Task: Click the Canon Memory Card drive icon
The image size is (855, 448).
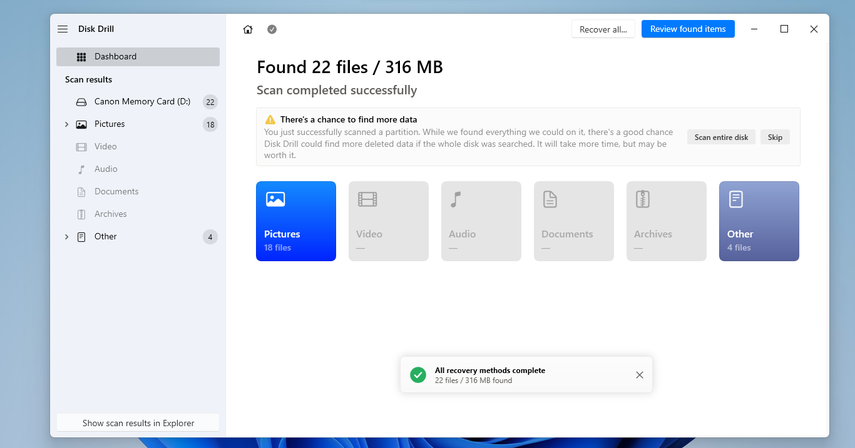Action: 81,102
